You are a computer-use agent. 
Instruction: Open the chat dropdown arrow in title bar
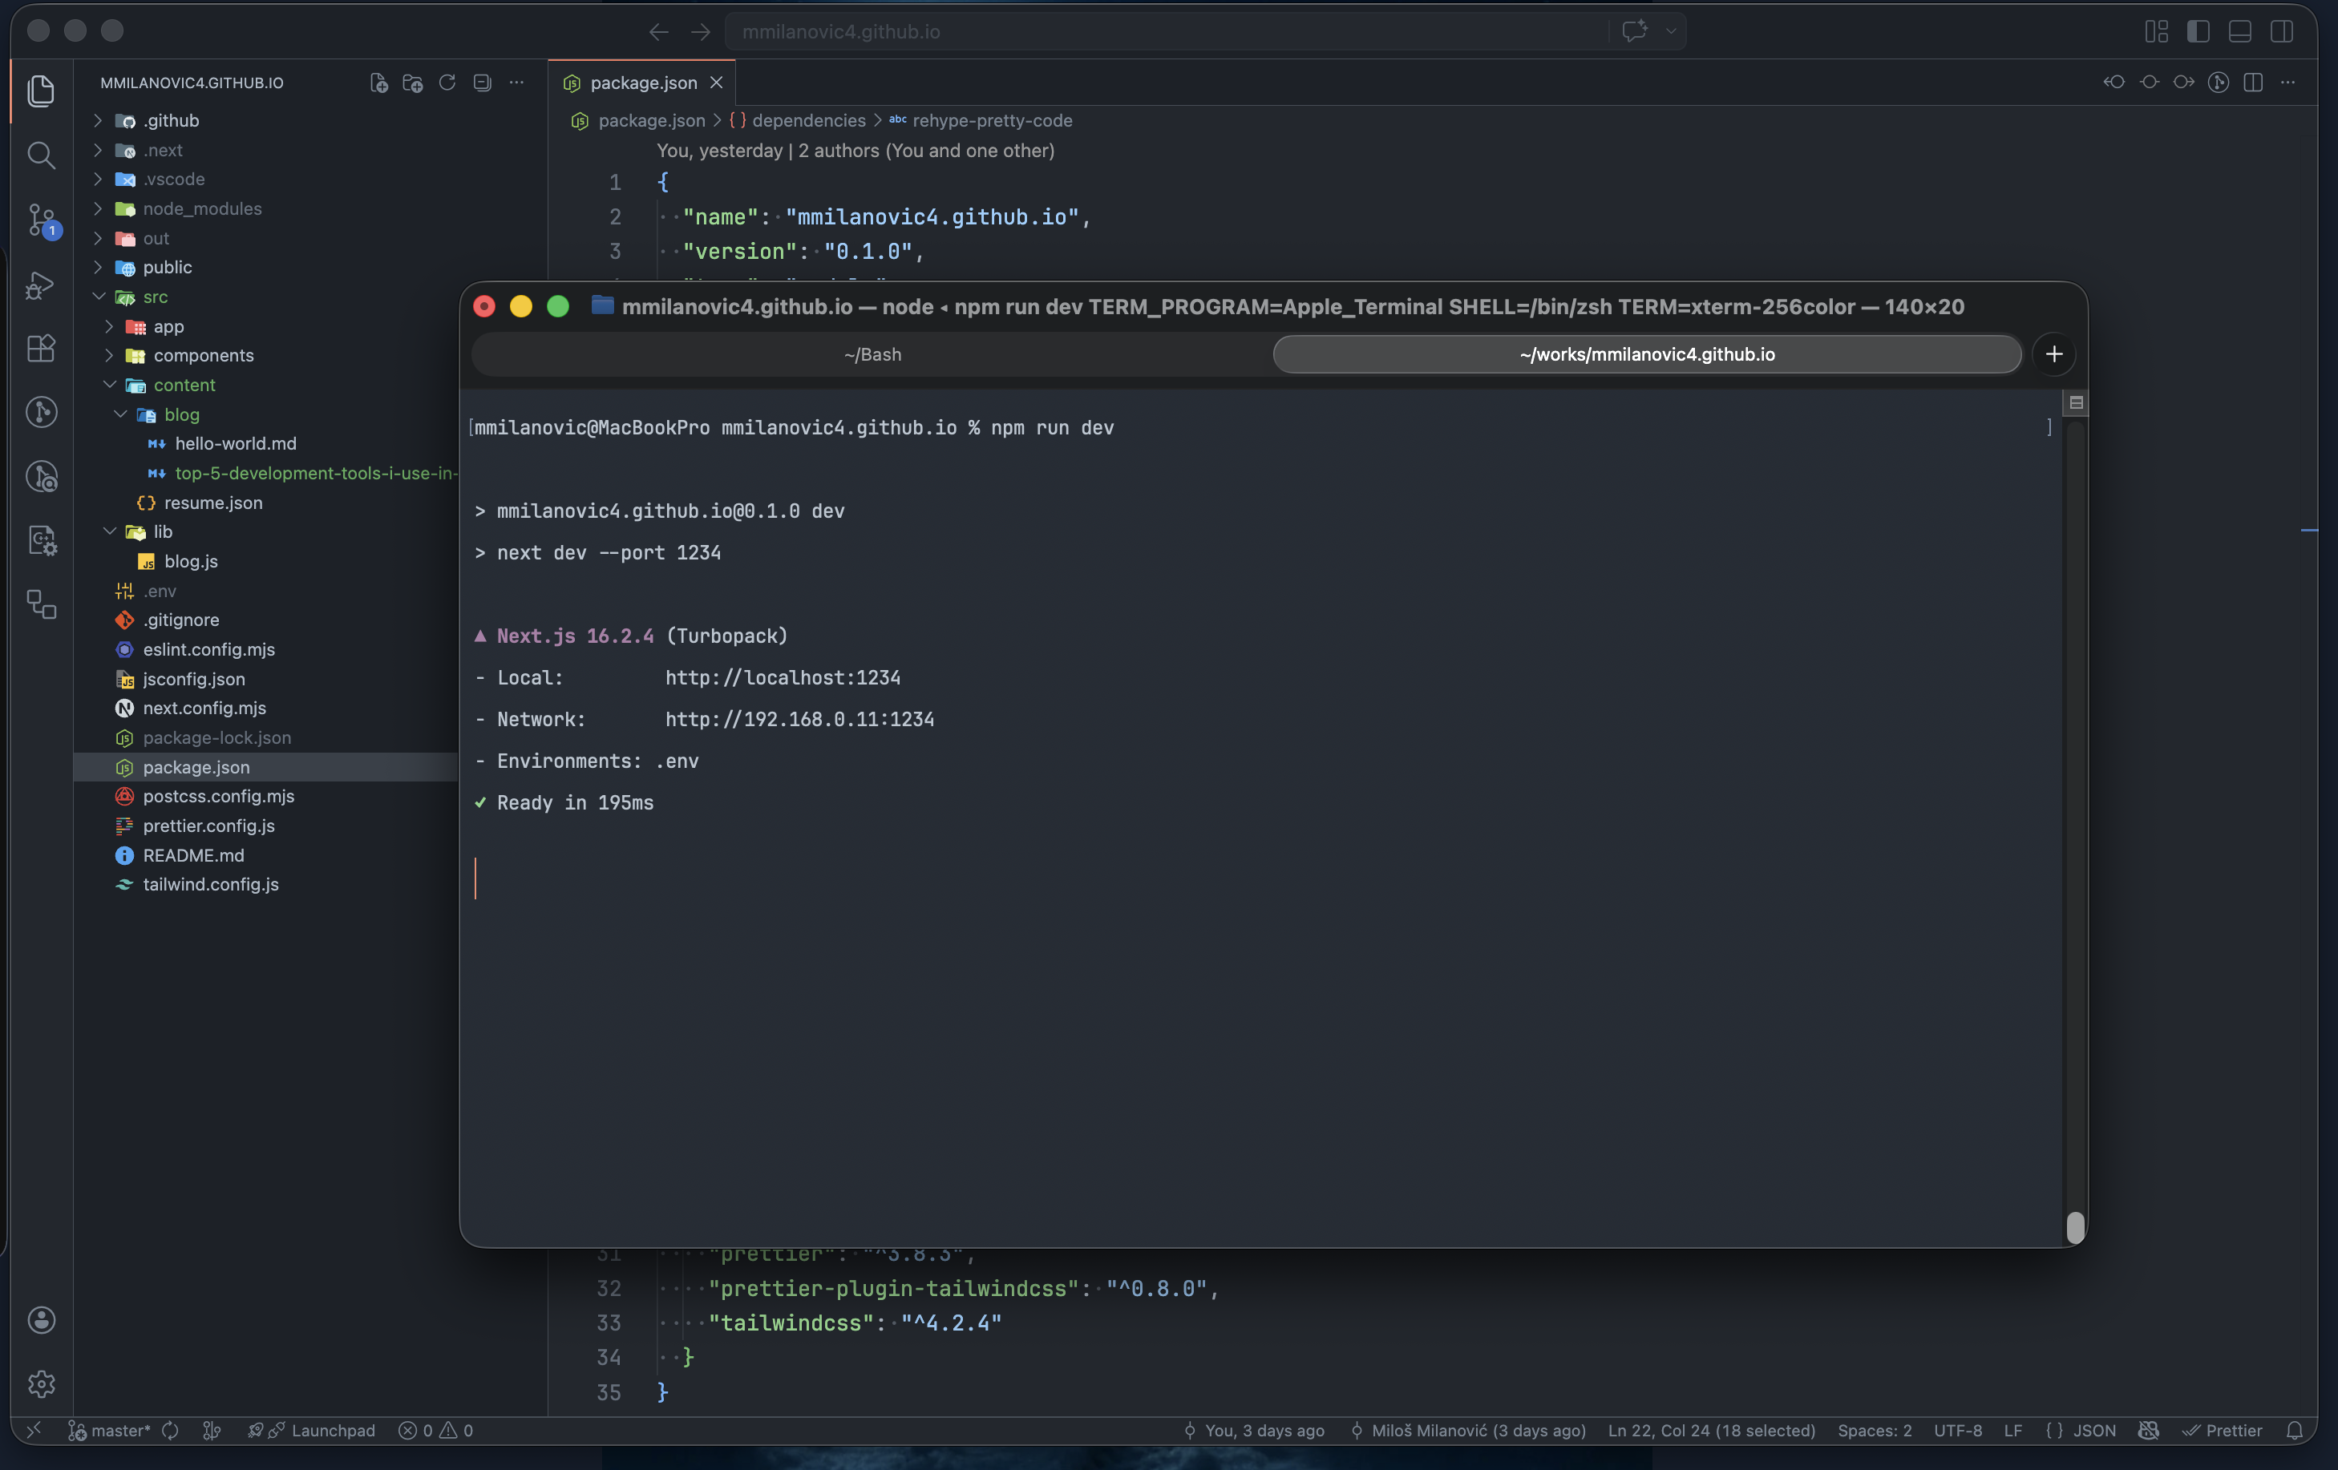pos(1671,31)
